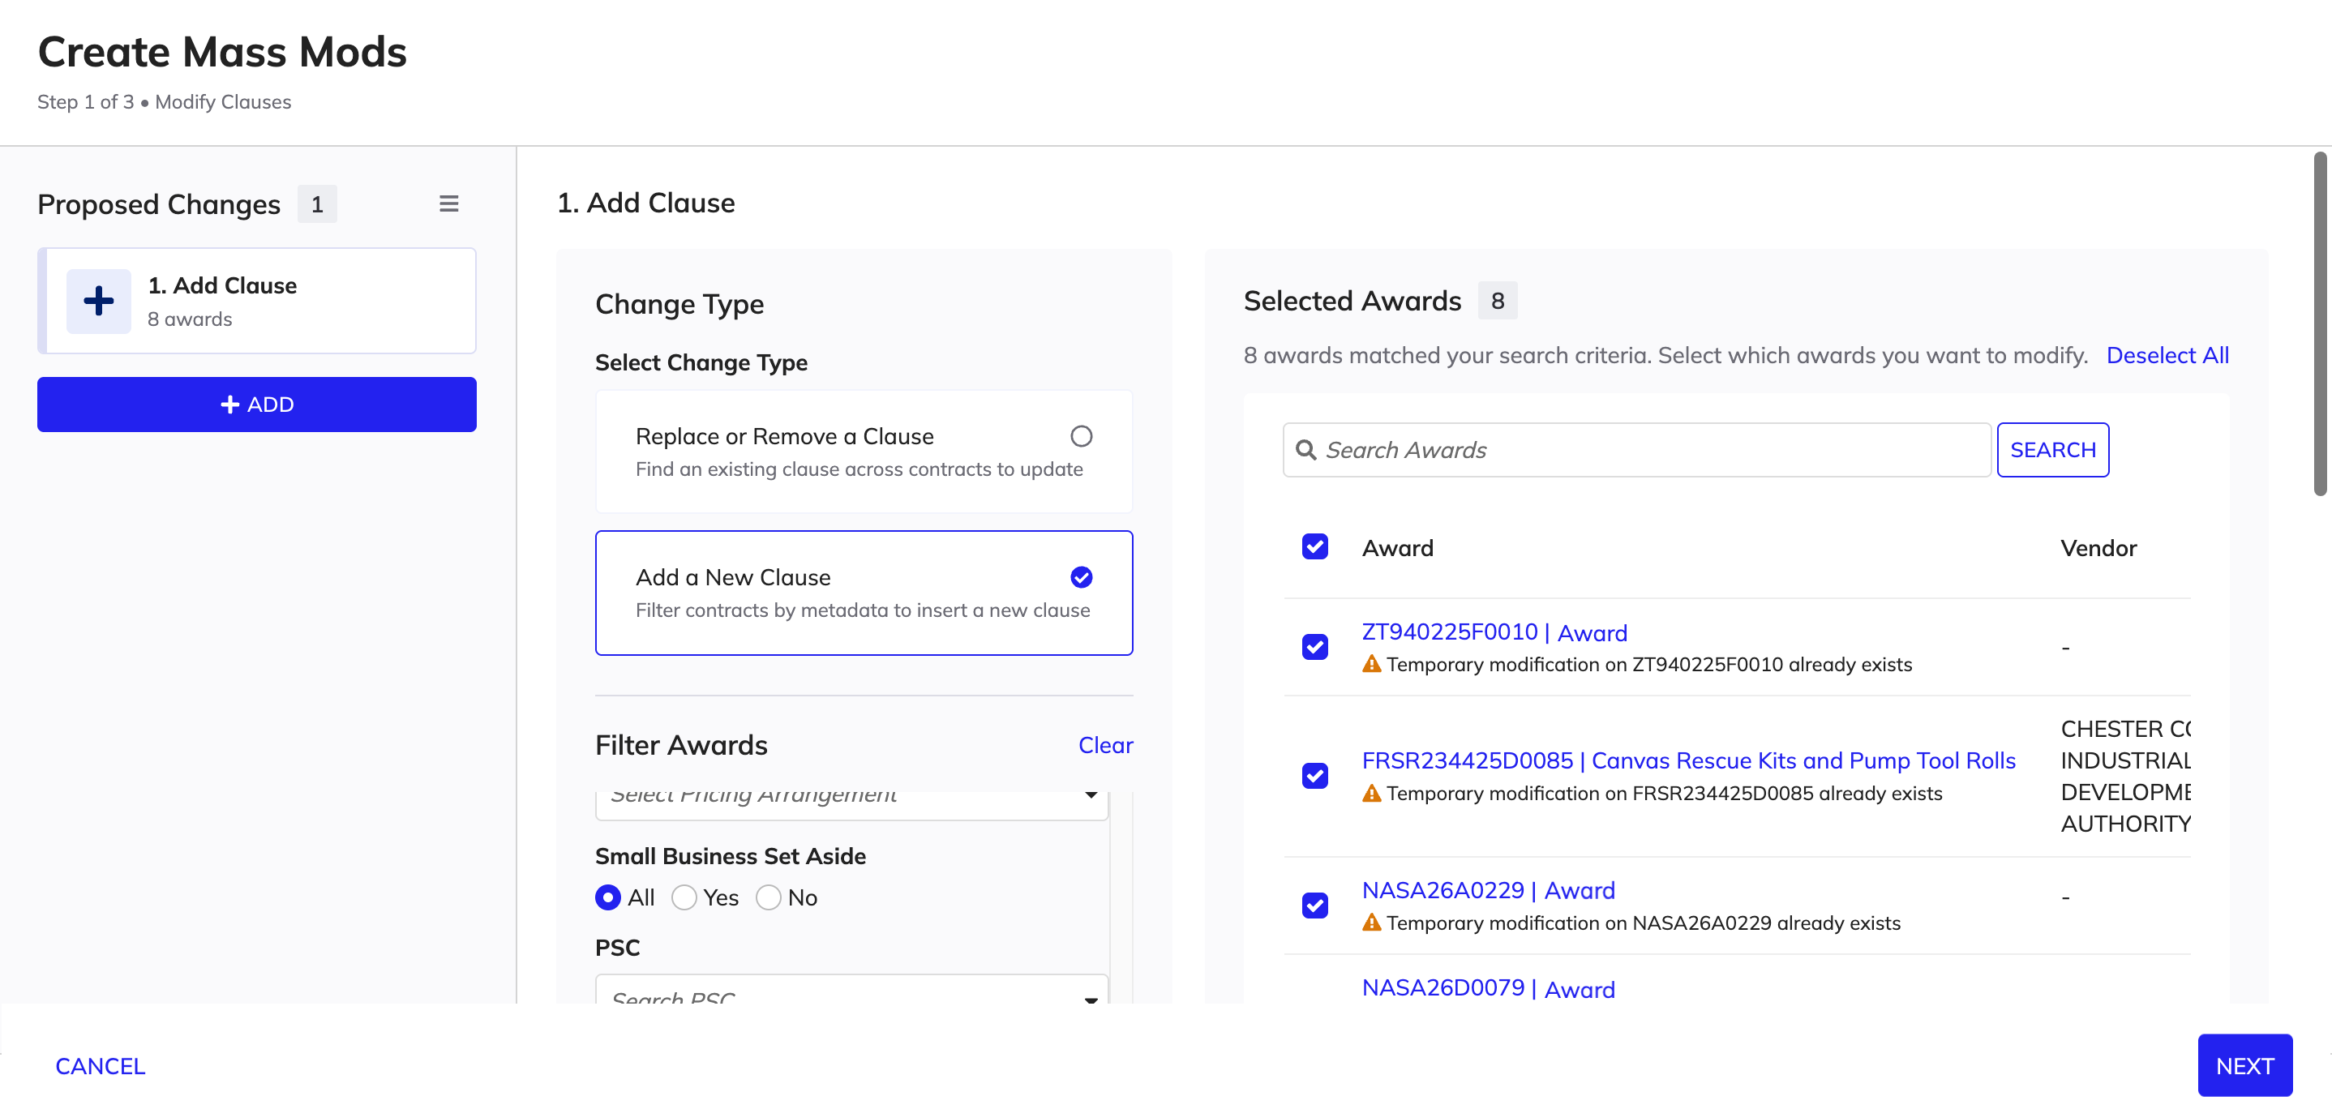2332x1109 pixels.
Task: Click the Selected Awards count badge 8
Action: [x=1498, y=301]
